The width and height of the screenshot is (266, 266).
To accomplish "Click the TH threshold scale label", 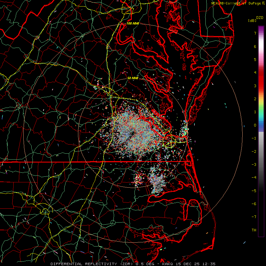I will (x=254, y=230).
